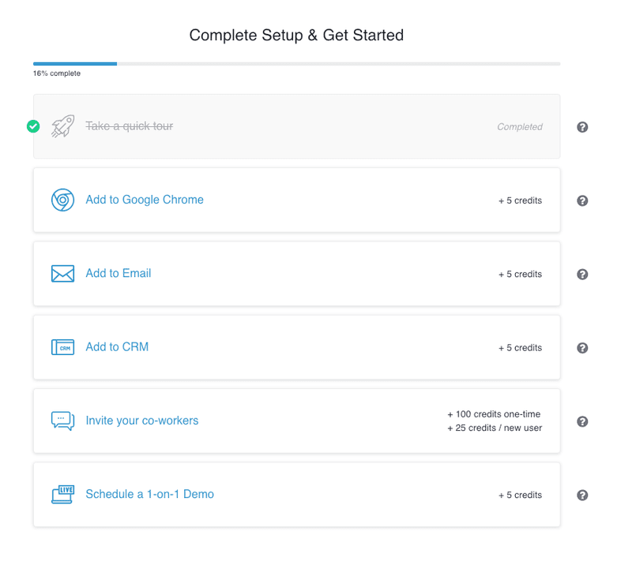Select the Add to Email link

[x=118, y=274]
